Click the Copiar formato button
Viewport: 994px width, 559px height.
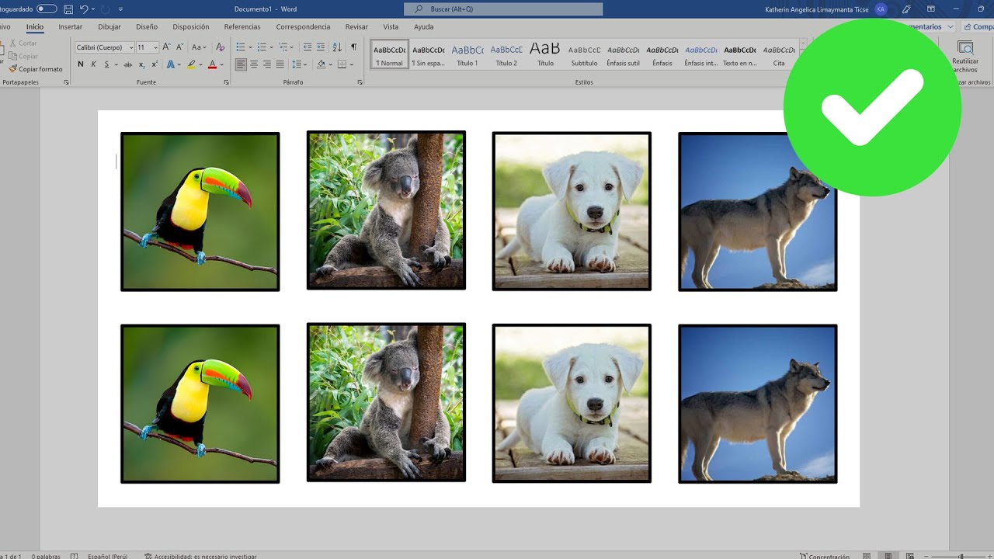point(36,69)
